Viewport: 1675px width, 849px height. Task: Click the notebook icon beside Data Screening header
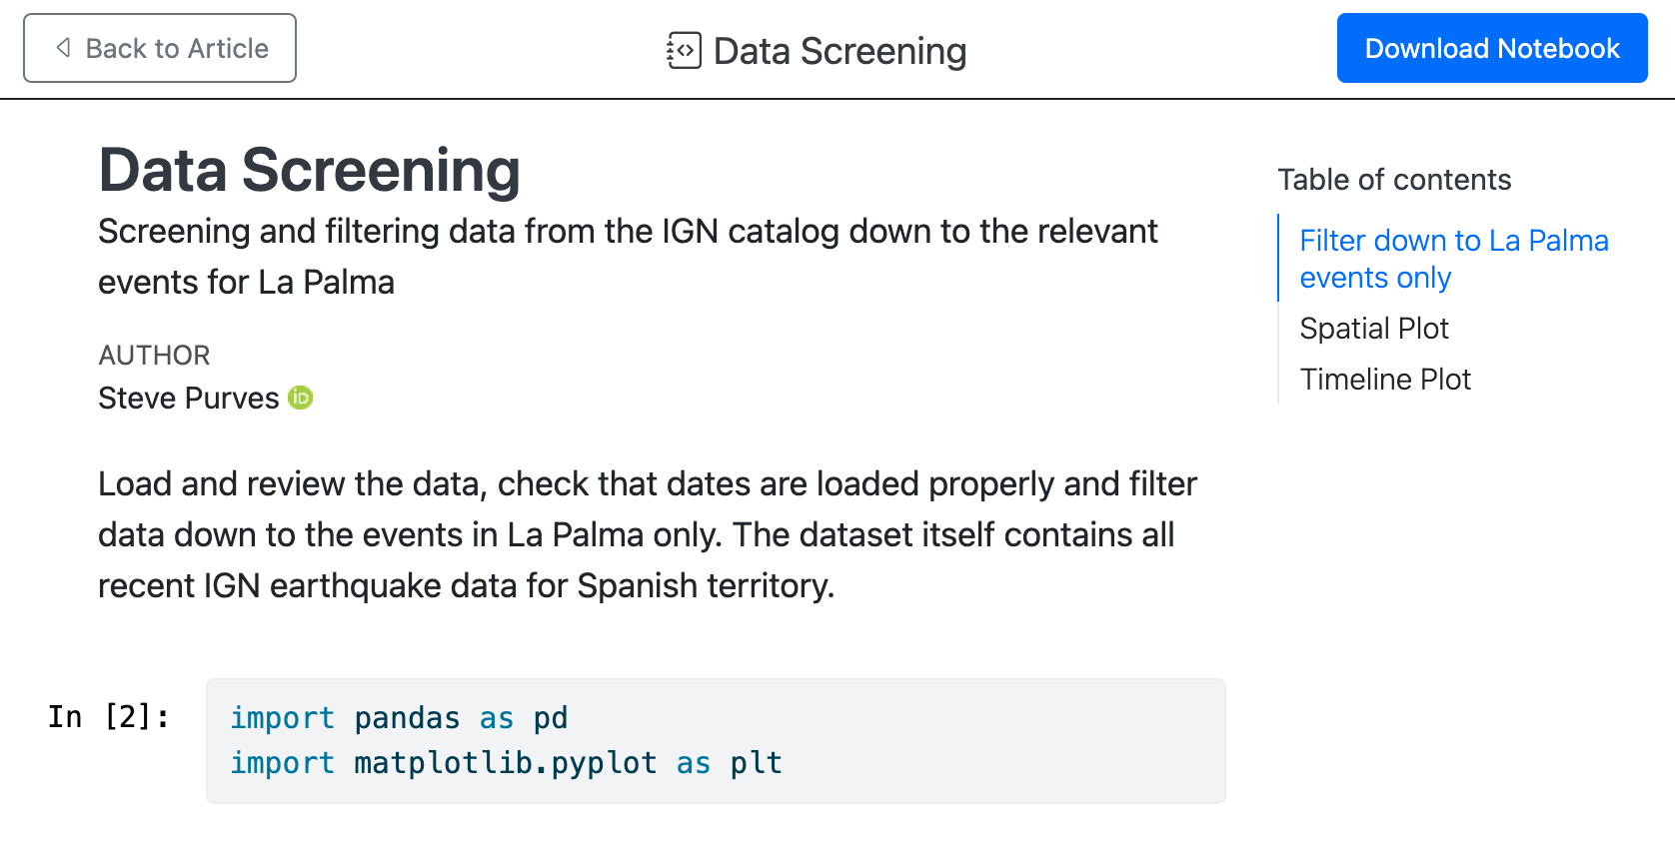[683, 50]
